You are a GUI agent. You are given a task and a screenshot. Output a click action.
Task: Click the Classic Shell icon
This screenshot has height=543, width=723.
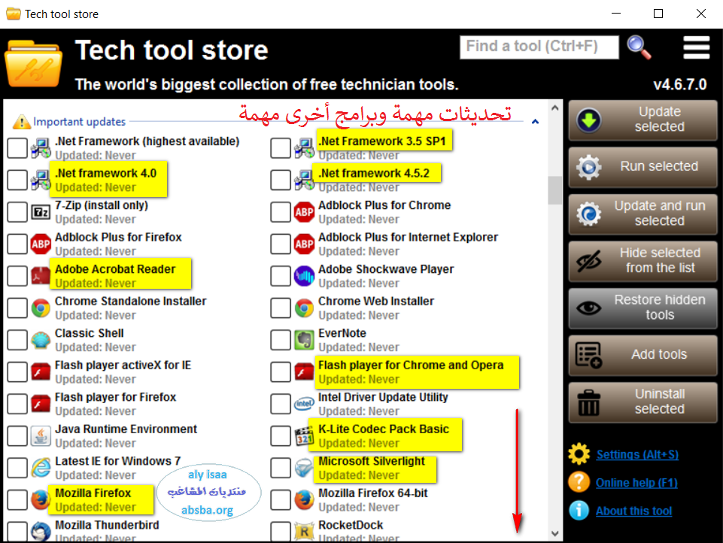[x=41, y=340]
